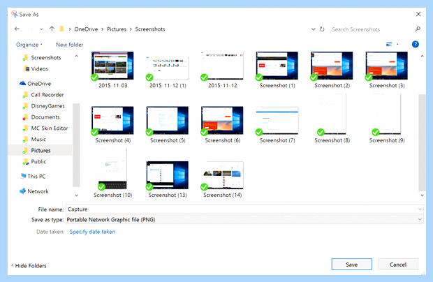Select the 2015-11-03 image thumbnail

click(x=112, y=66)
